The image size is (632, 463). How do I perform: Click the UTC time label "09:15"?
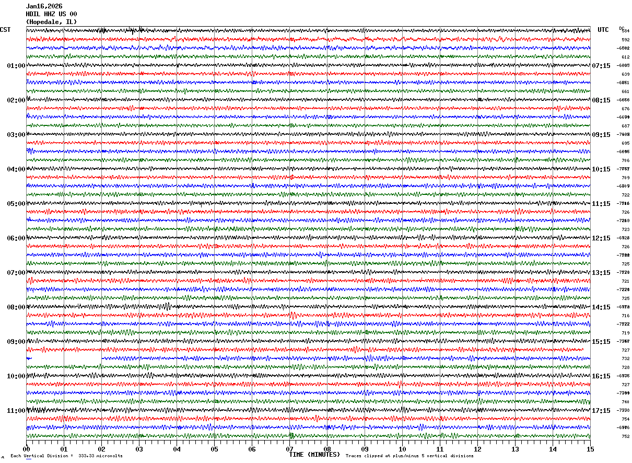pos(601,135)
